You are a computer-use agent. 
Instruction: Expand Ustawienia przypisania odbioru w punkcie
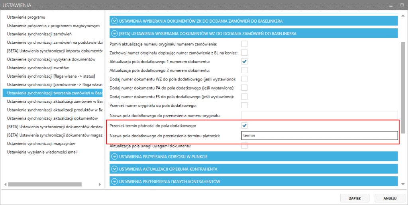tap(115, 156)
